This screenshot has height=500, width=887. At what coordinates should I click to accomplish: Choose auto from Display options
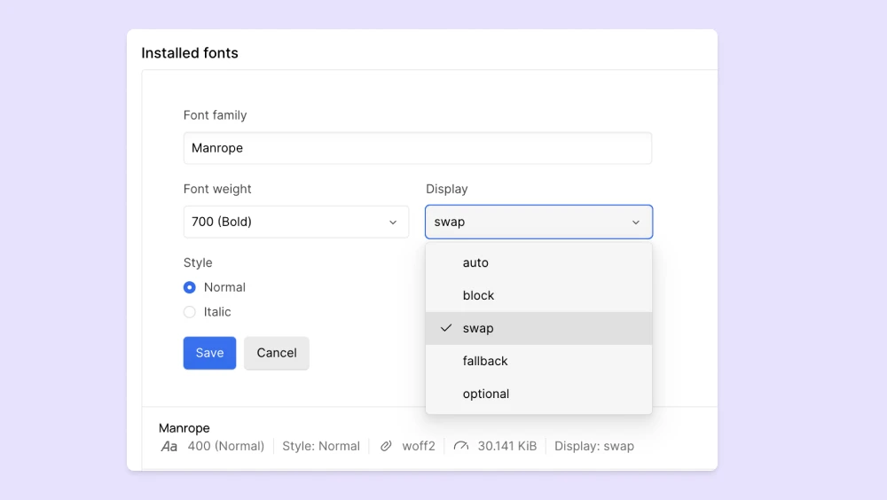click(x=538, y=262)
